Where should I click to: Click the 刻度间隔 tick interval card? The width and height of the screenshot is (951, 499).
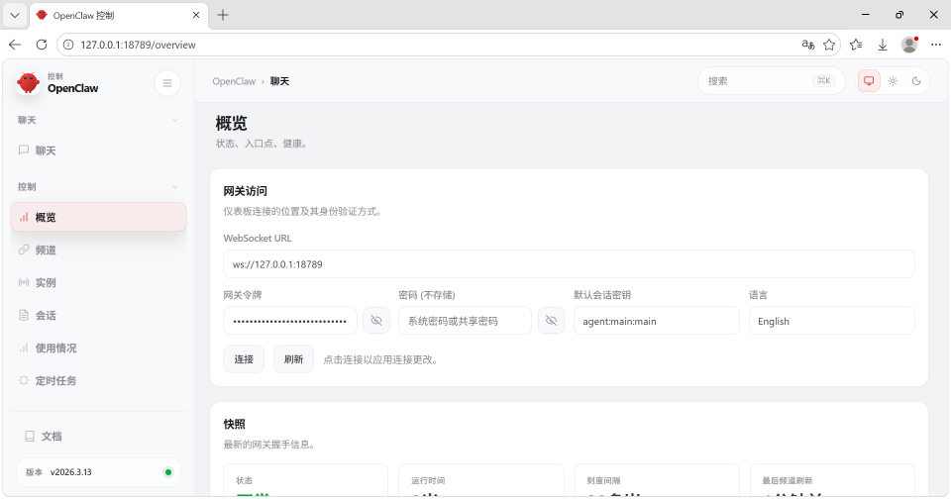pyautogui.click(x=657, y=480)
